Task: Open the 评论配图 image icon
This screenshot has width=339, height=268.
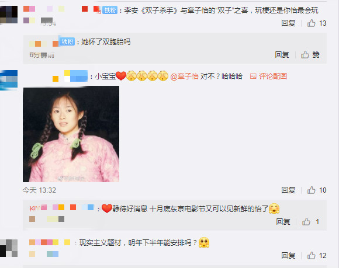Action: click(253, 76)
